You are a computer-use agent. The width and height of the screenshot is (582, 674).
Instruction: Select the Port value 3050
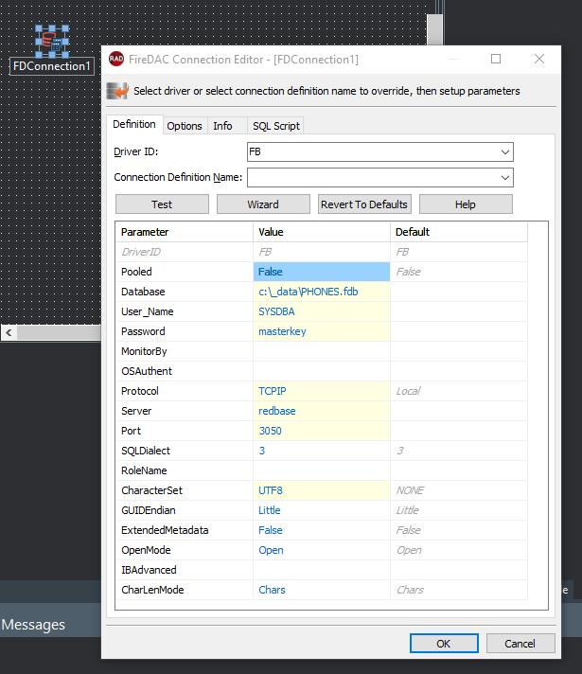(x=322, y=431)
